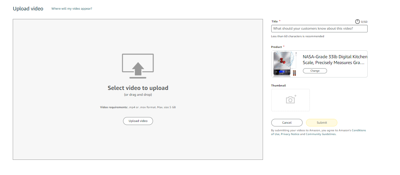This screenshot has height=175, width=400.
Task: Click the upload monitor arrow icon
Action: pos(138,66)
